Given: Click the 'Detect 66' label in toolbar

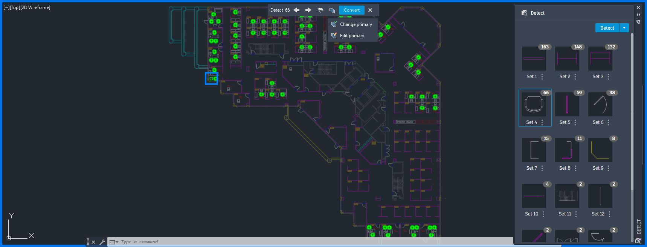Looking at the screenshot, I should tap(280, 10).
